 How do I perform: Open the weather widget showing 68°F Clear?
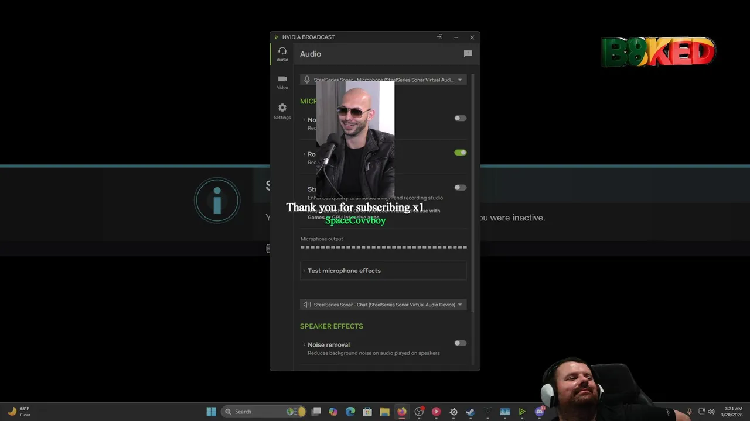(x=19, y=412)
